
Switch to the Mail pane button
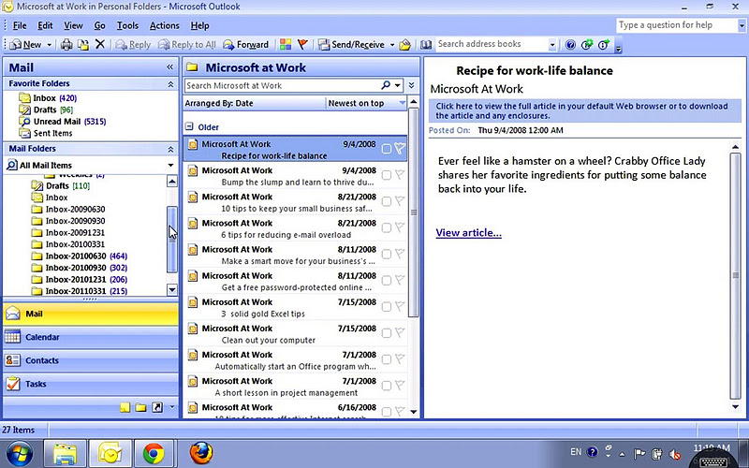91,314
